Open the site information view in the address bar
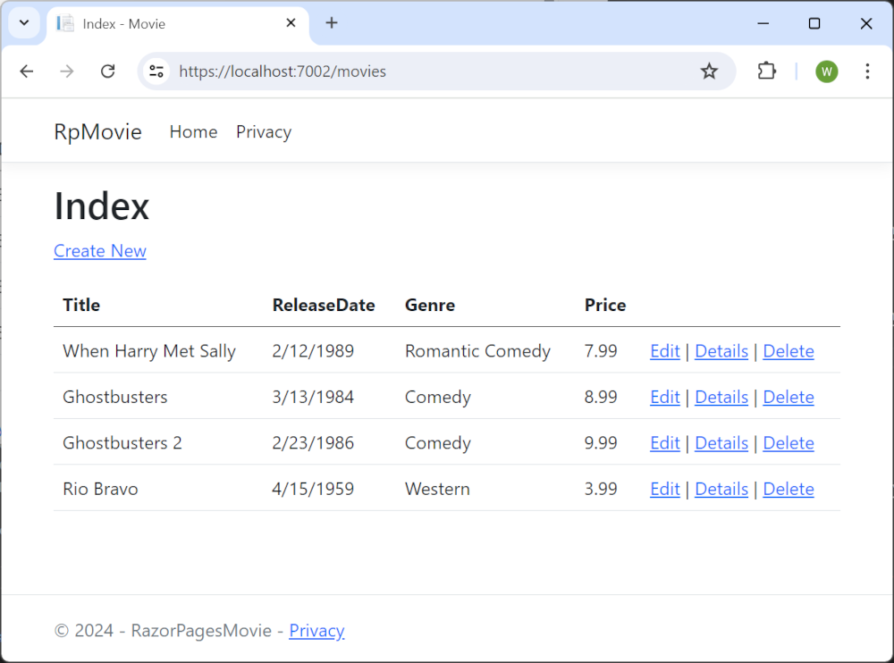The image size is (894, 663). click(156, 71)
